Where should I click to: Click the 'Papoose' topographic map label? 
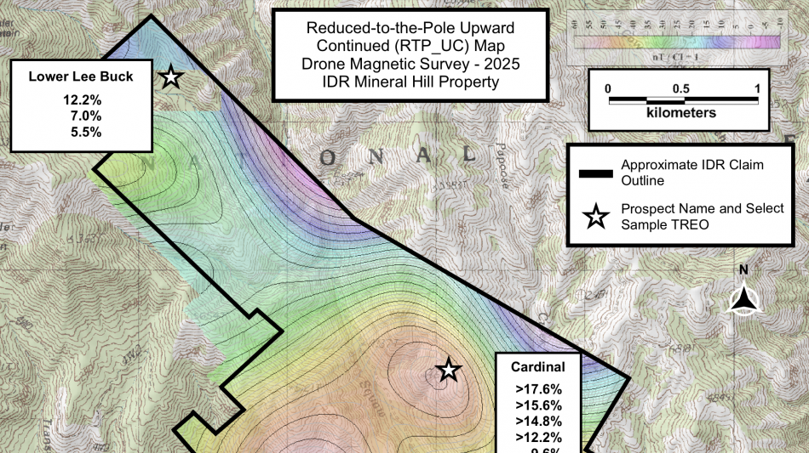point(502,165)
